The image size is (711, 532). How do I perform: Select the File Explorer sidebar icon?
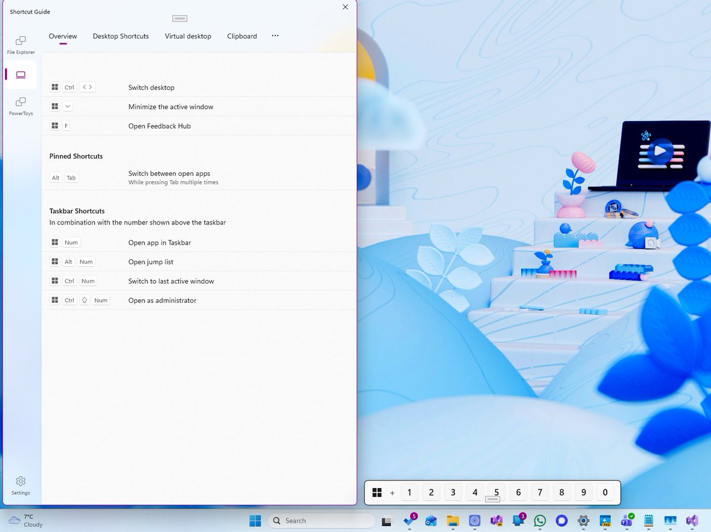(x=20, y=44)
